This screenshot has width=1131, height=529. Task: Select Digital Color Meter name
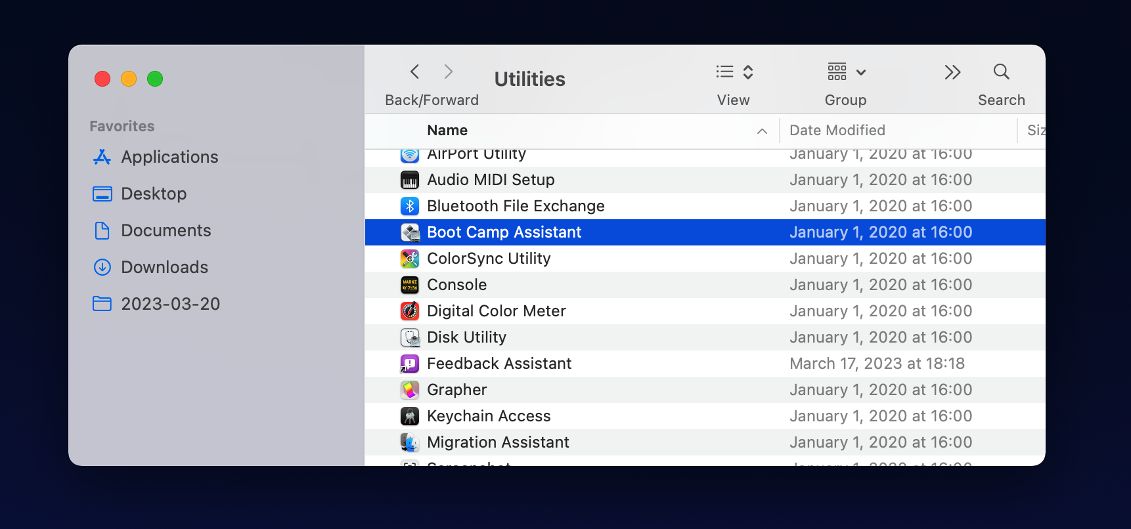[497, 311]
